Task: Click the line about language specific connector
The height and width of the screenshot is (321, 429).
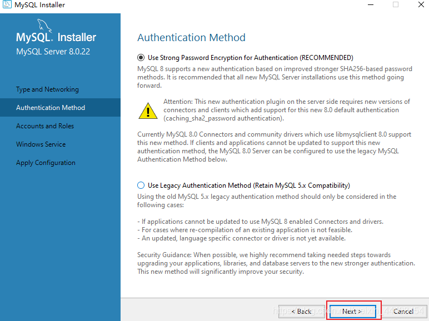Action: pyautogui.click(x=241, y=238)
